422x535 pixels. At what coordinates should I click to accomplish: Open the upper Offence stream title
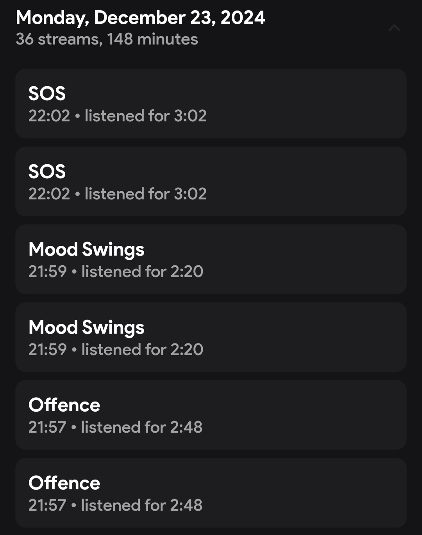(64, 405)
